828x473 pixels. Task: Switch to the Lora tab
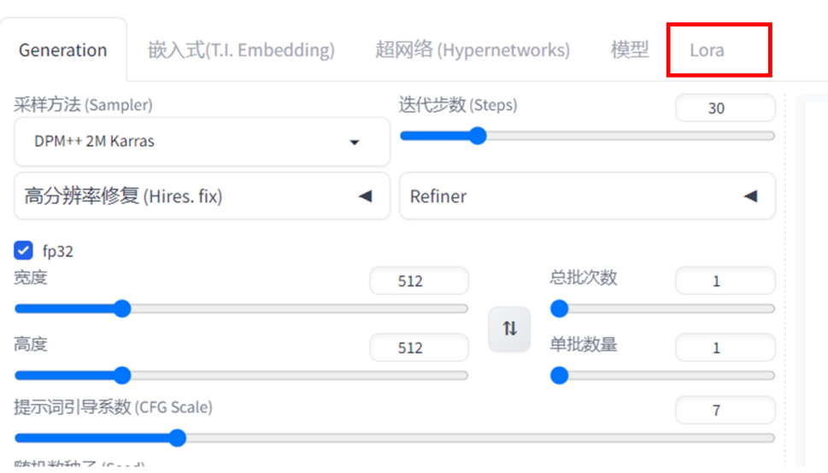click(708, 50)
